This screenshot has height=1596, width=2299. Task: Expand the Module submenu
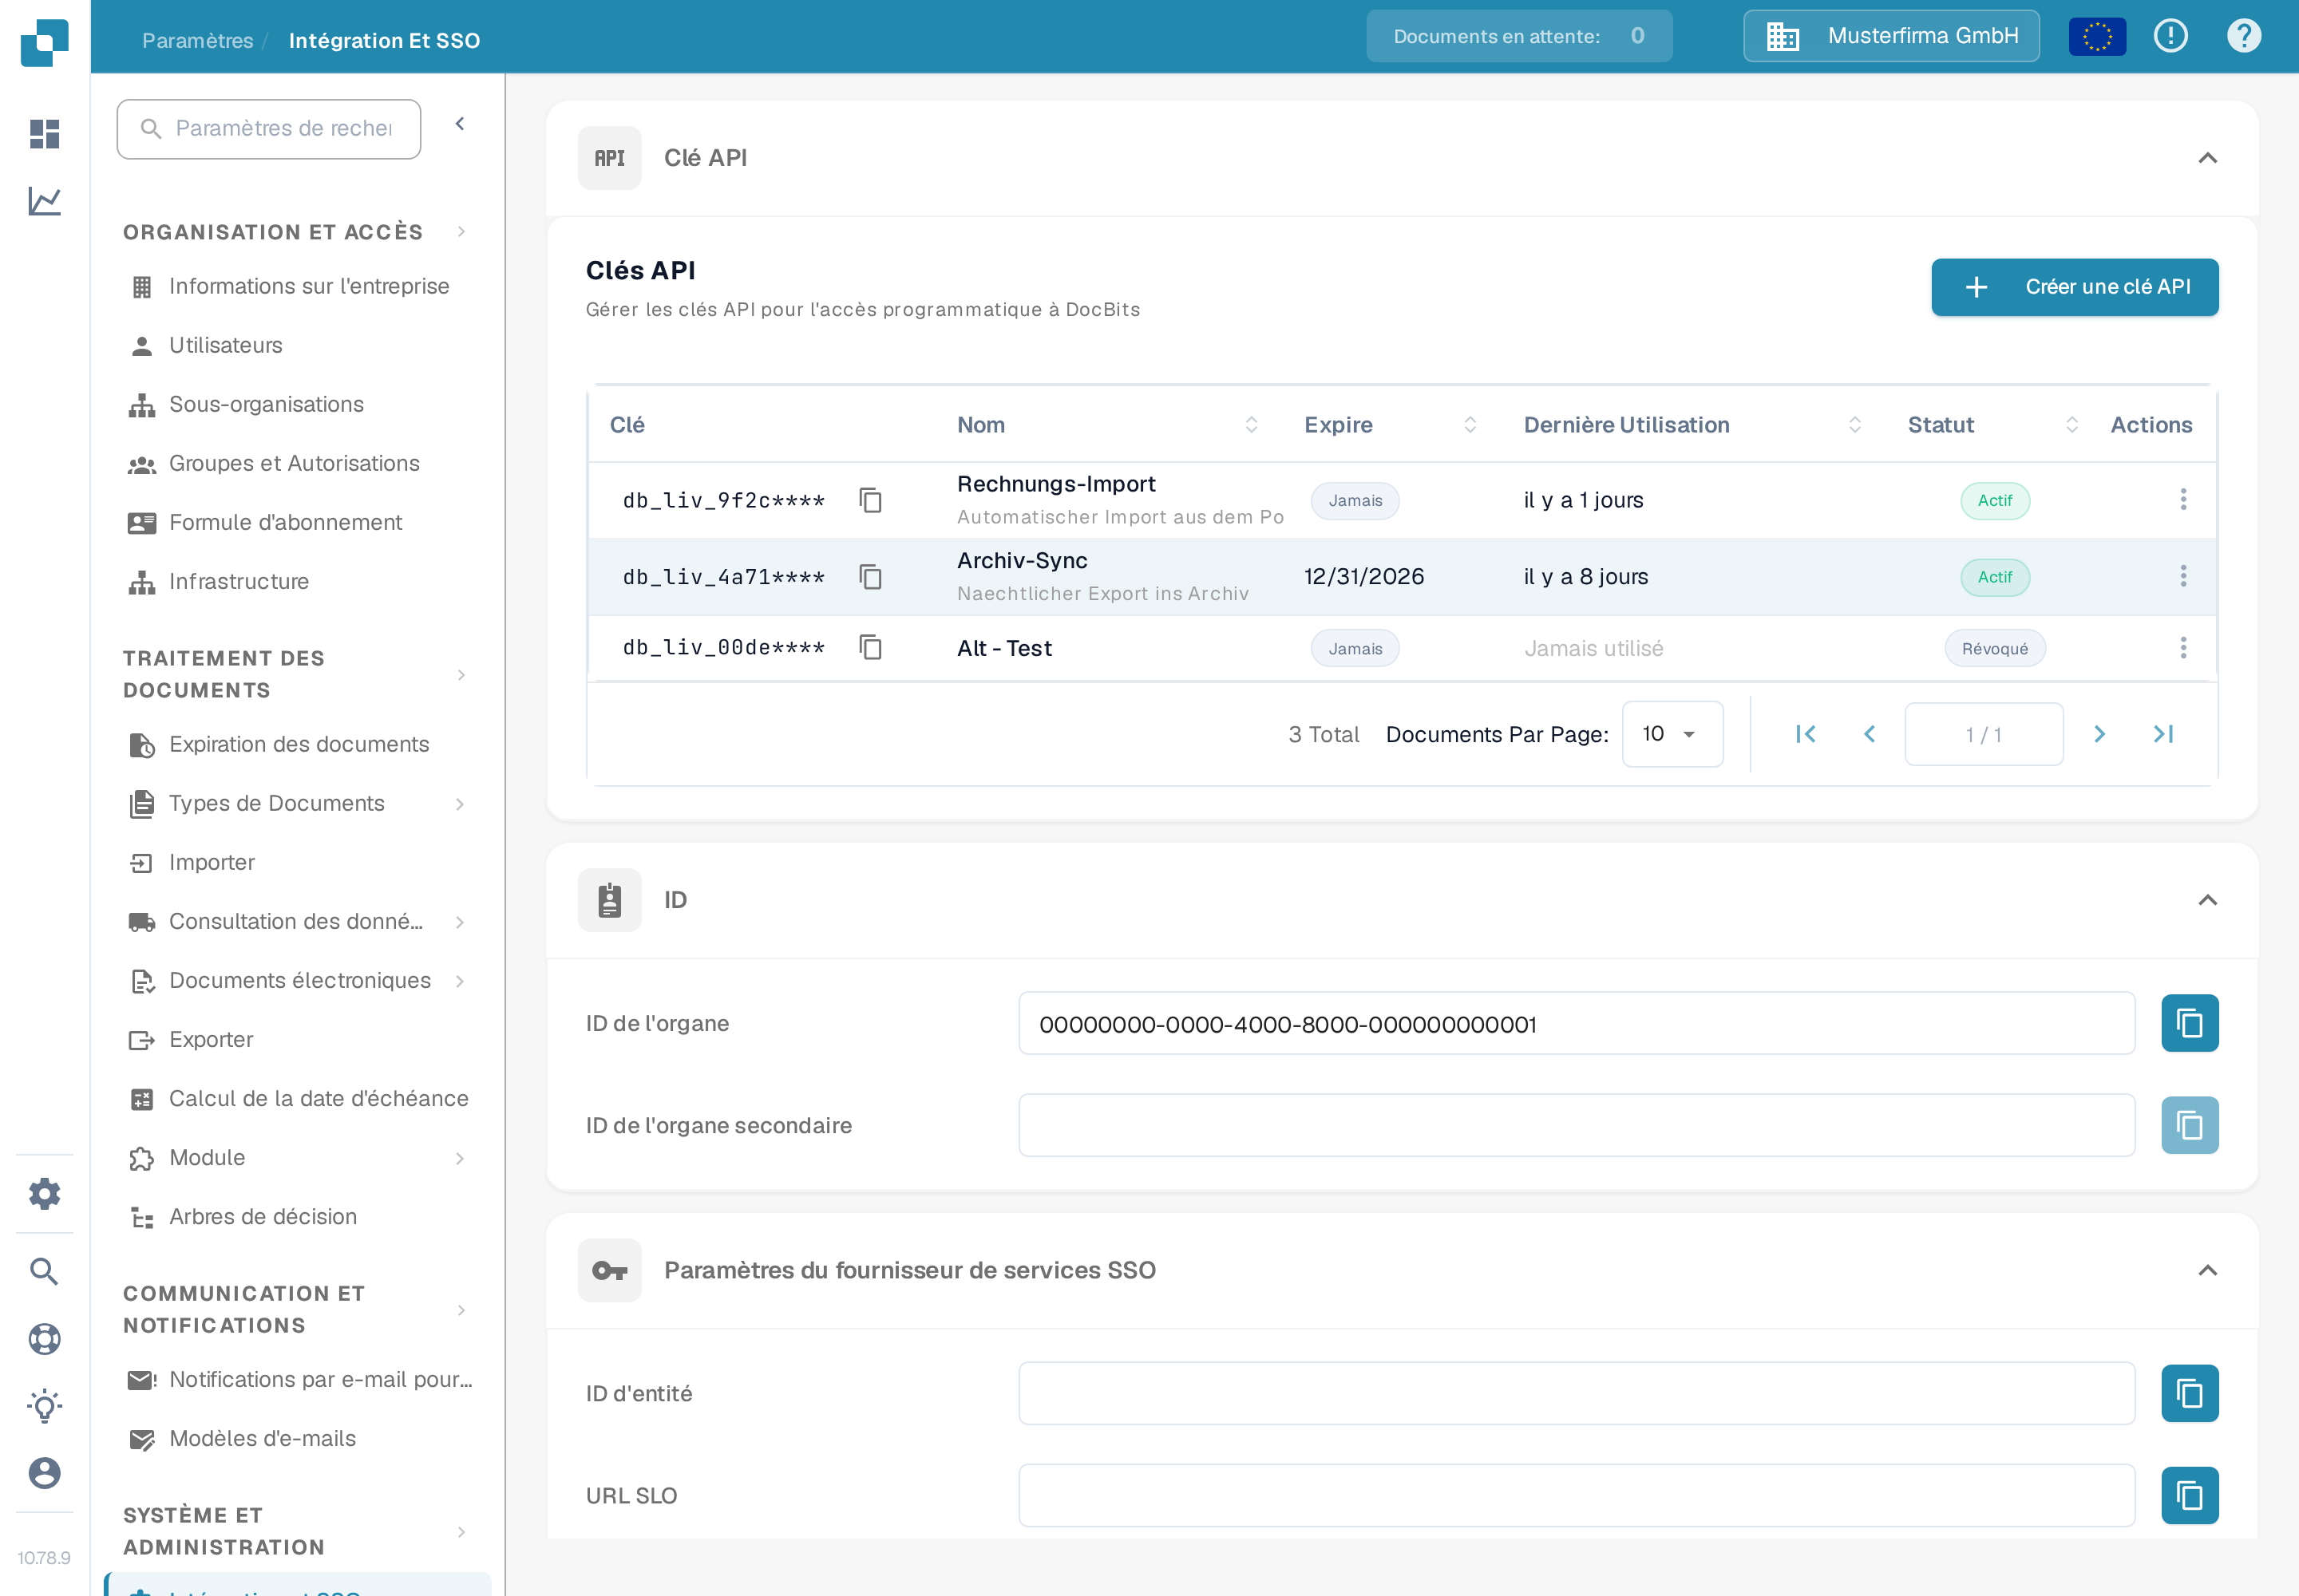coord(461,1158)
